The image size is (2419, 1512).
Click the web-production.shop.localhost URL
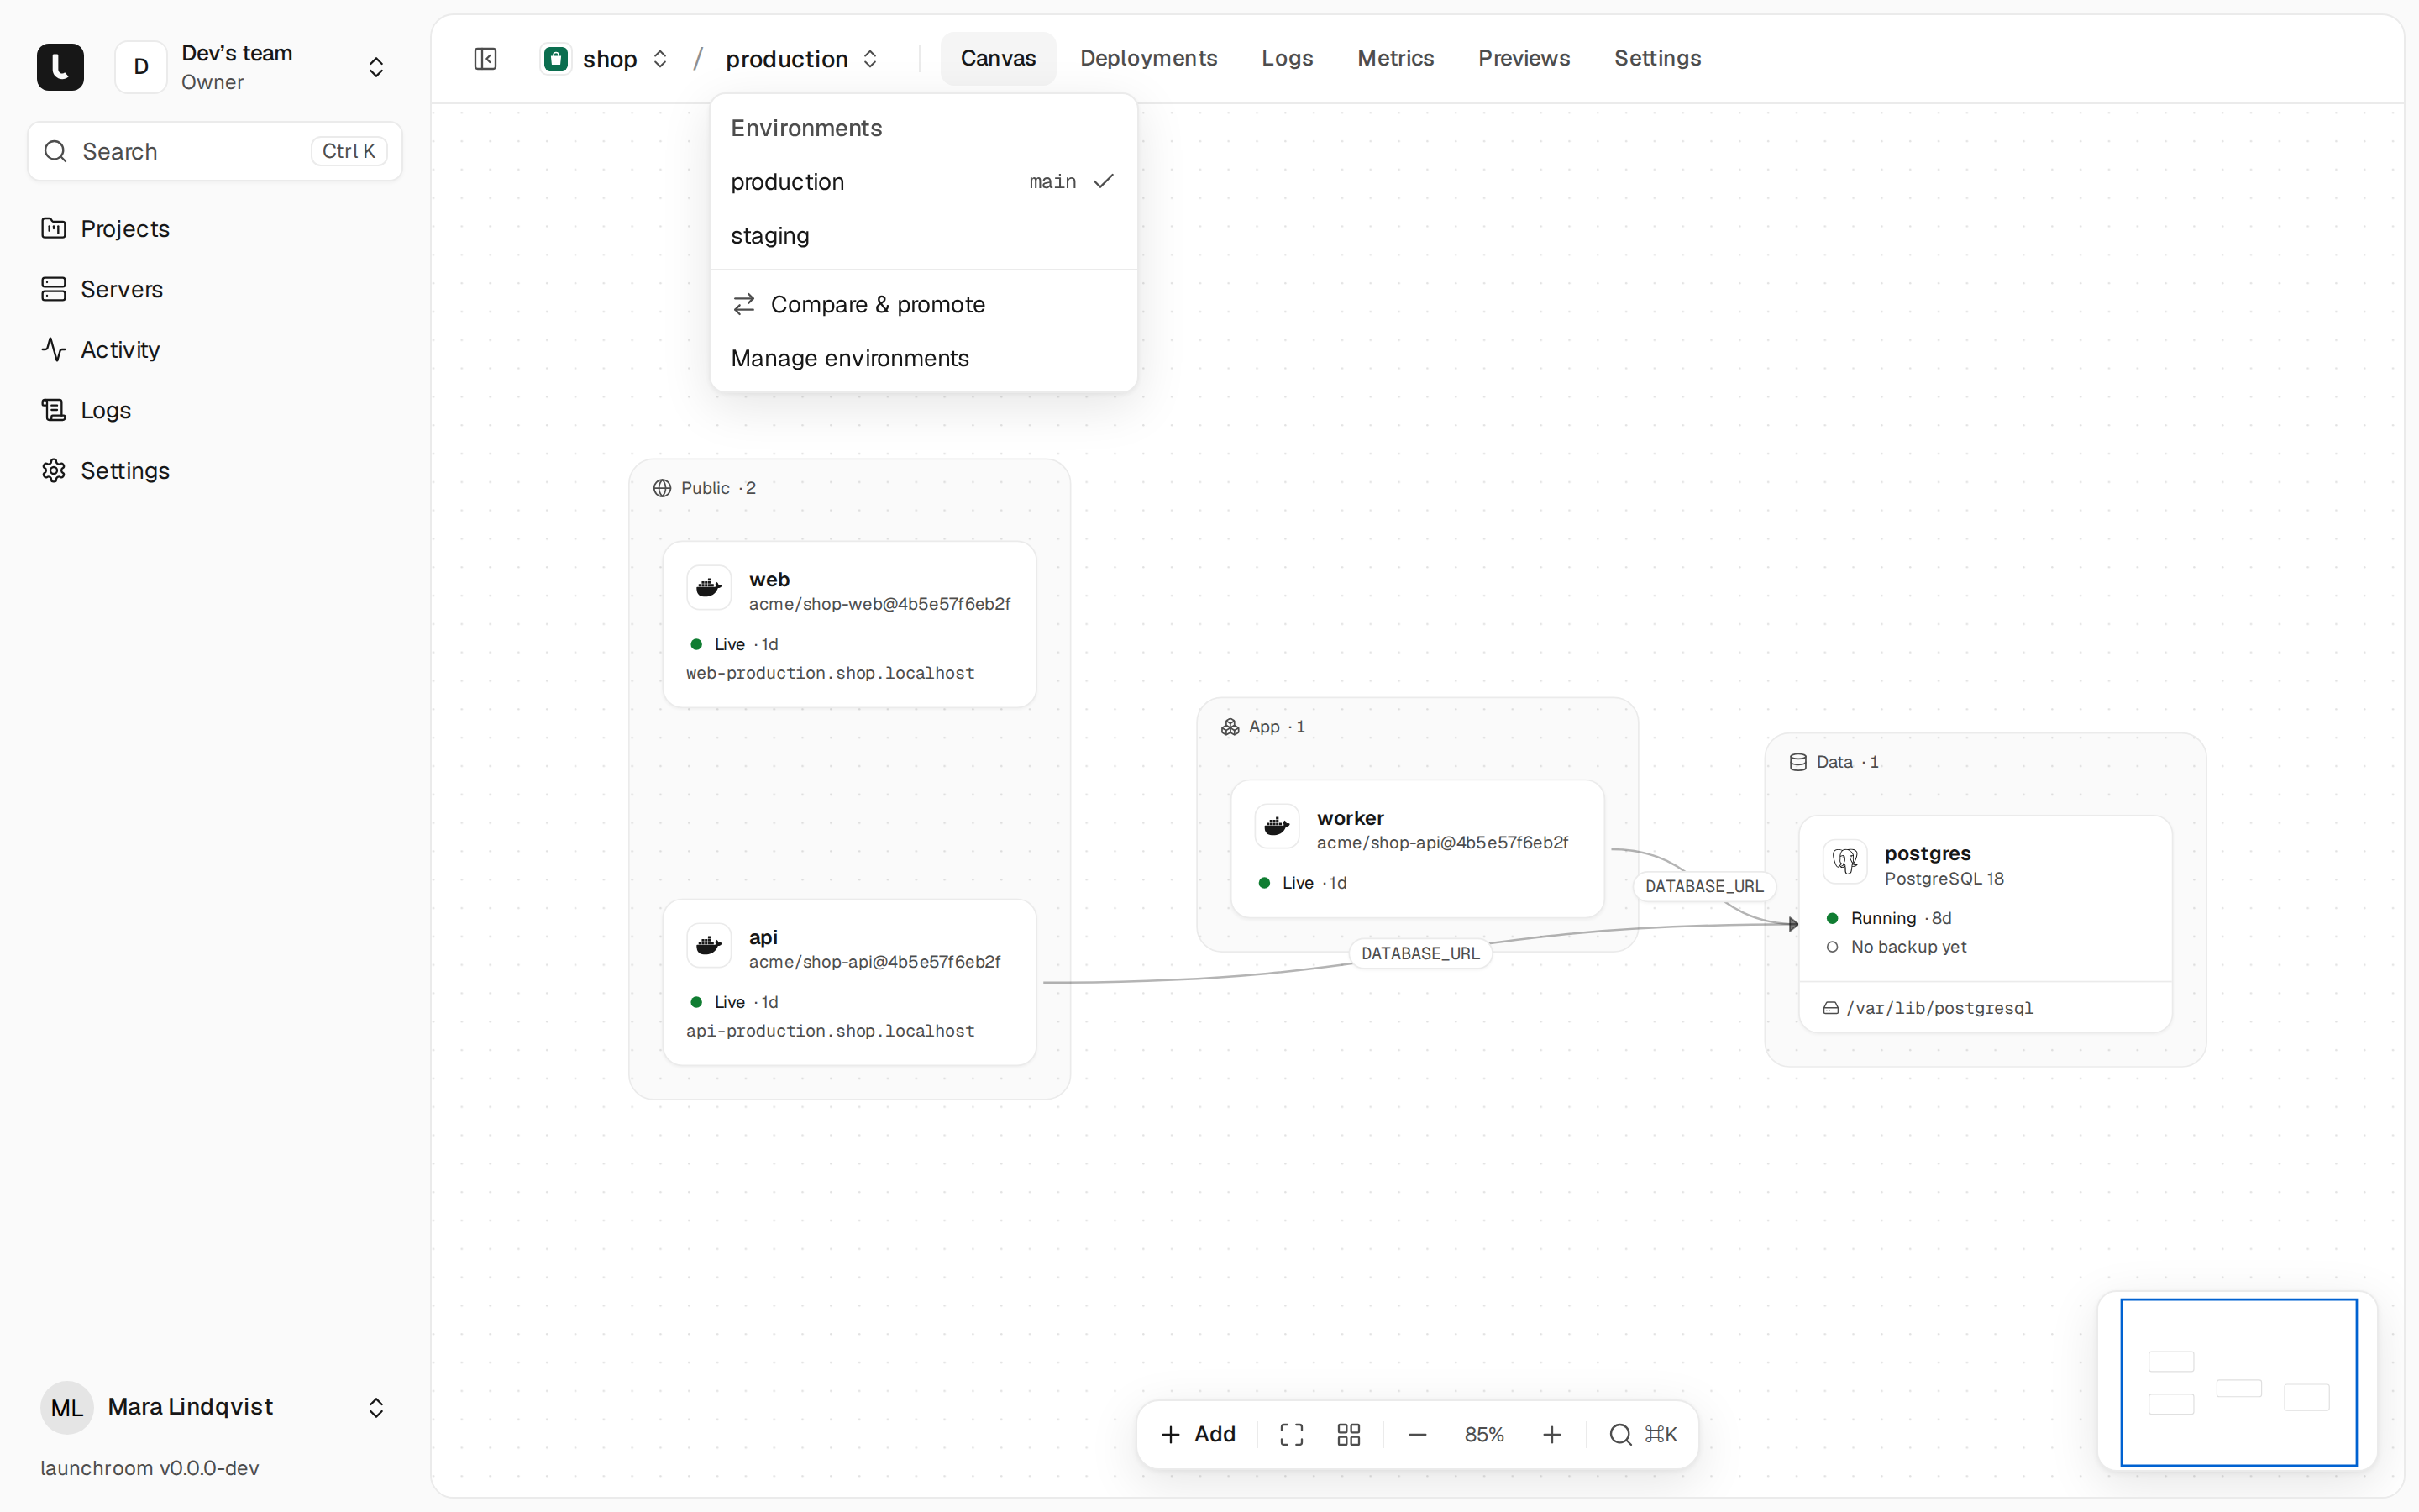(x=830, y=674)
